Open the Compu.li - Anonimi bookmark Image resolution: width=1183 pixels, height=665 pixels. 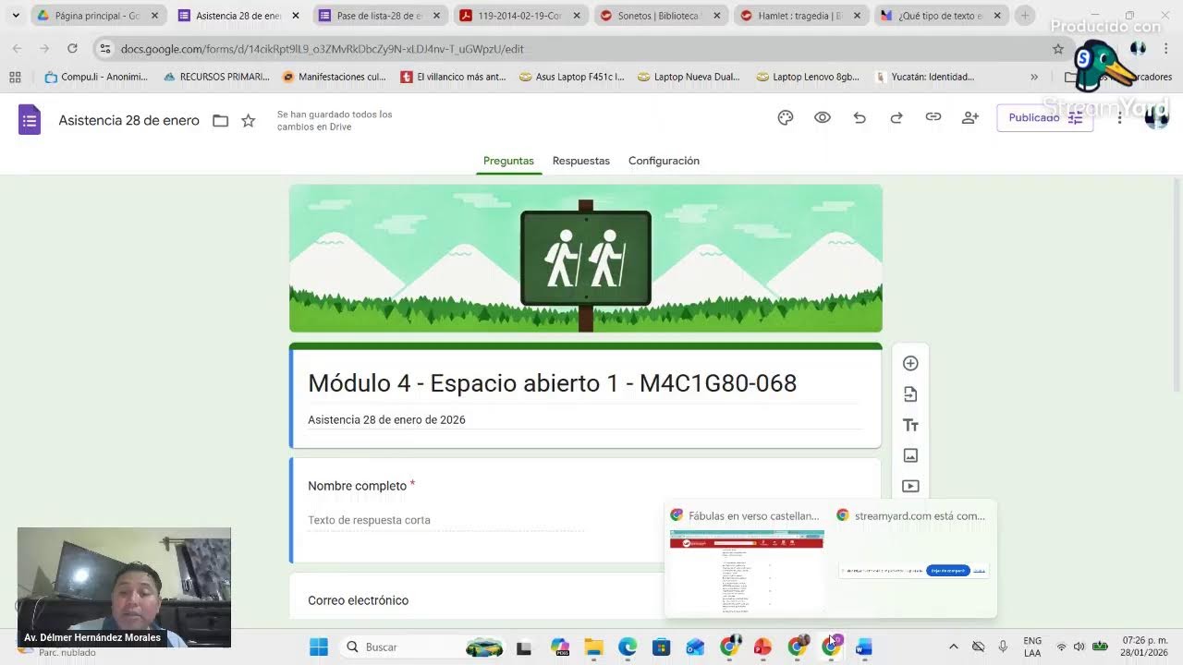coord(96,77)
